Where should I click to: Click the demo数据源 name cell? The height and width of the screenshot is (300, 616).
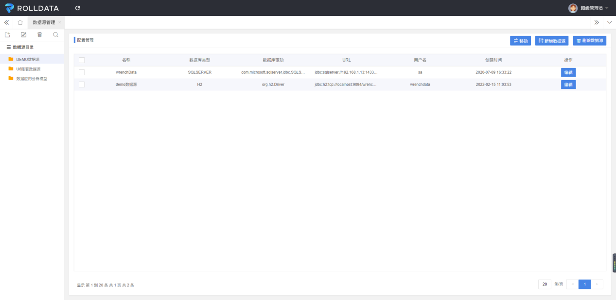[126, 84]
